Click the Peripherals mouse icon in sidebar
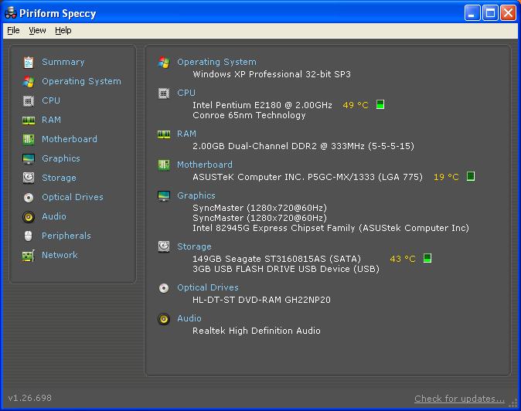This screenshot has height=411, width=521. 29,236
